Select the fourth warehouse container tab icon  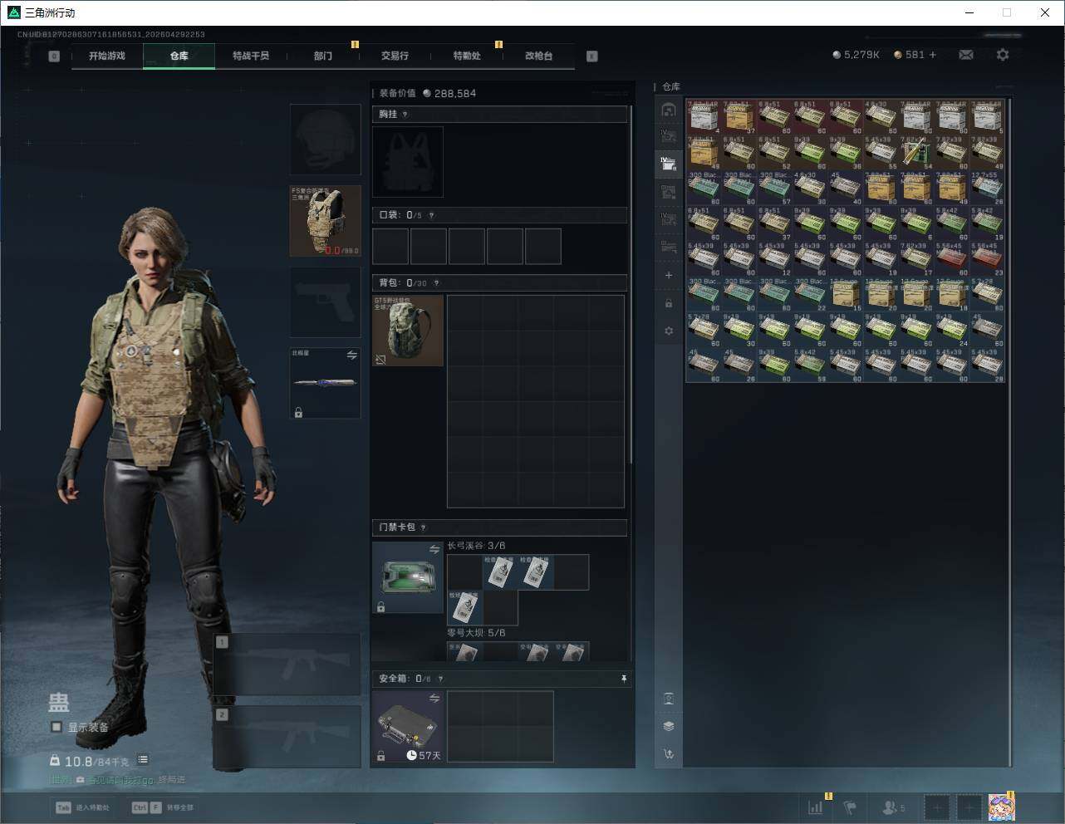point(669,192)
